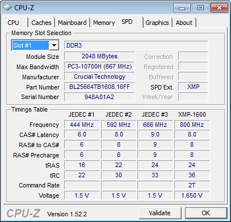
Task: Click the empty Registered field
Action: coord(193,66)
